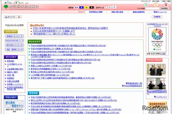This screenshot has height=114, width=172.
Task: Open the 手続一覧 link
Action: click(10, 75)
